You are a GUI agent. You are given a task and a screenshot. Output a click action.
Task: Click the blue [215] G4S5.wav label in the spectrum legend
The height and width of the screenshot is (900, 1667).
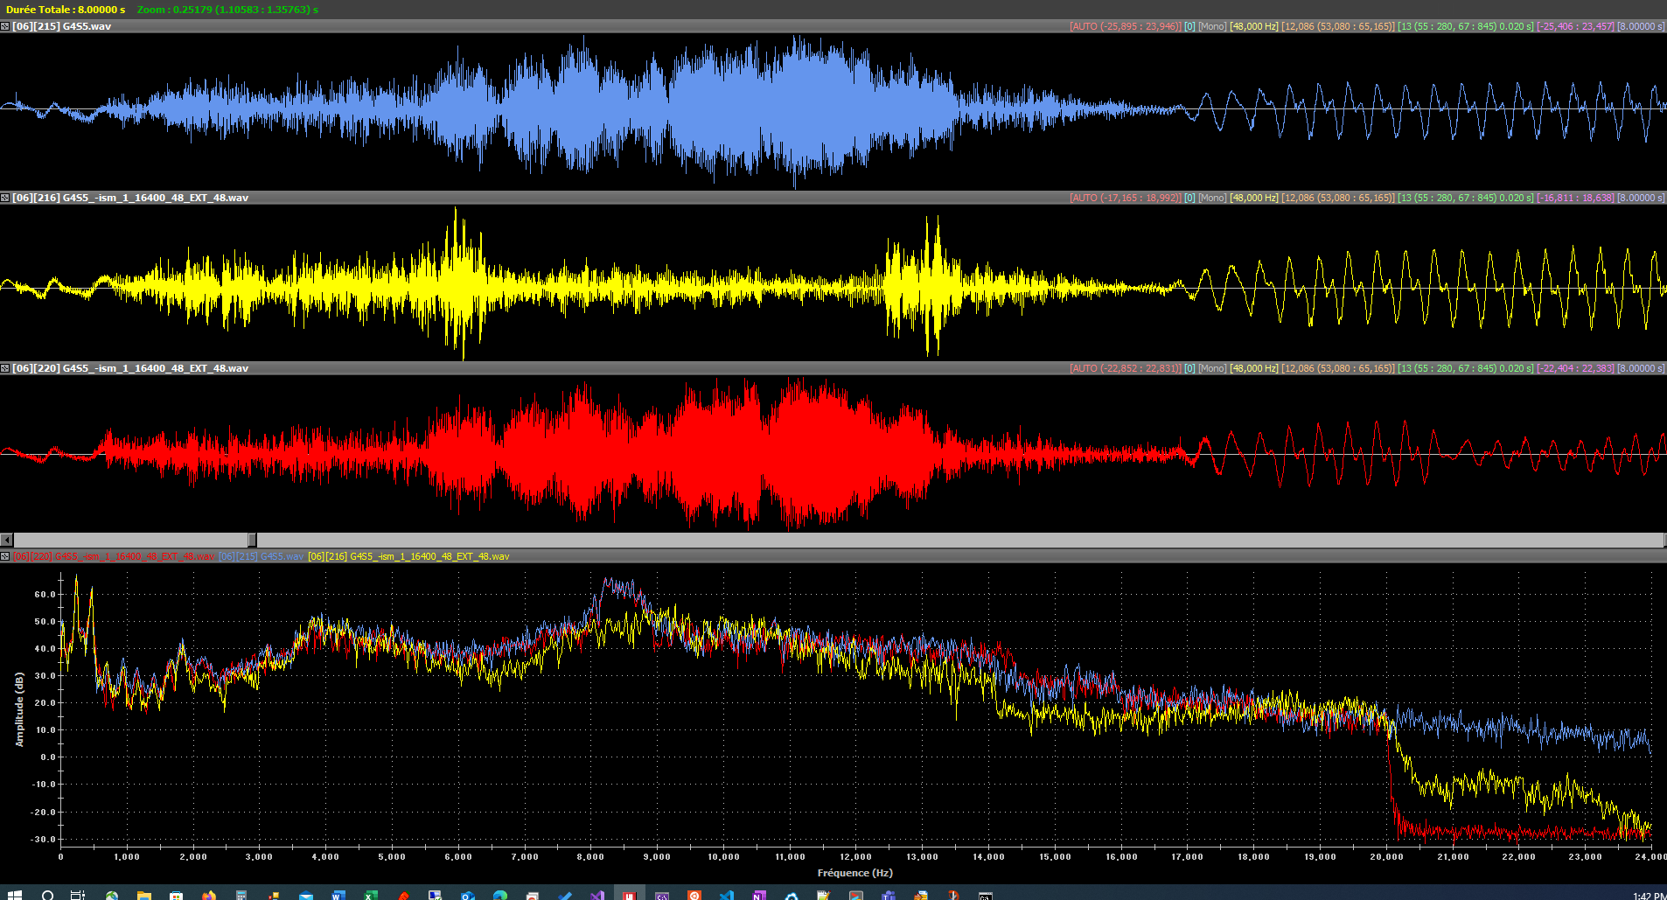(x=261, y=556)
